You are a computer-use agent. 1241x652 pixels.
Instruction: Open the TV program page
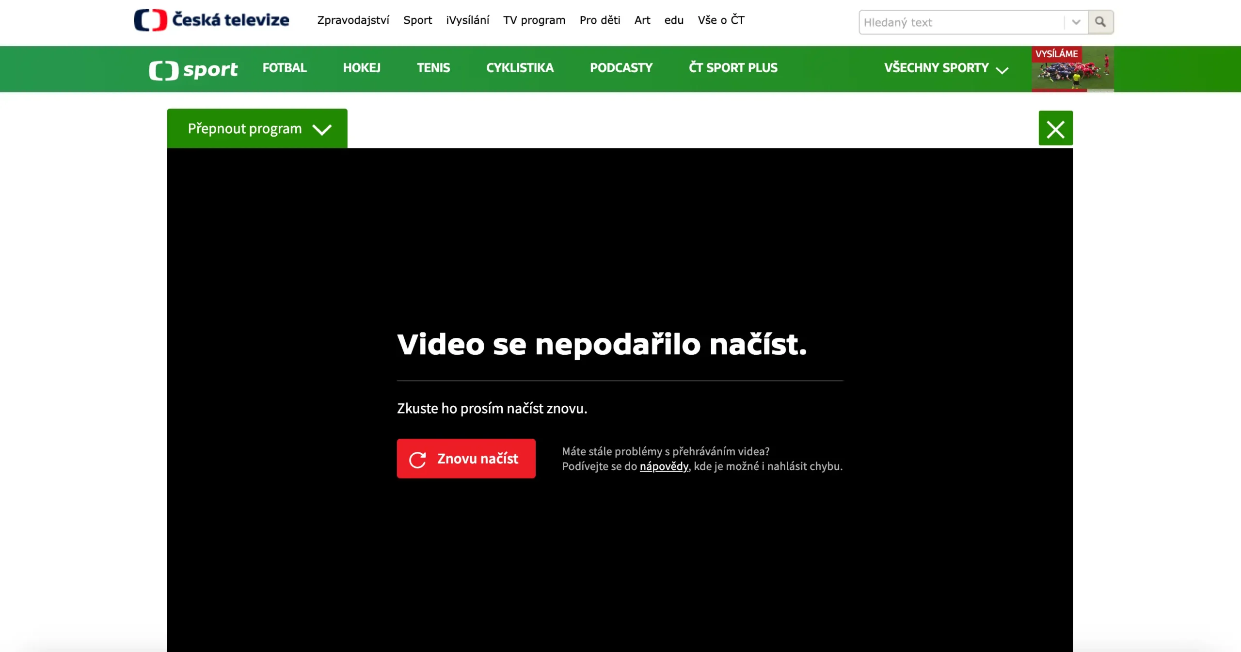coord(534,20)
